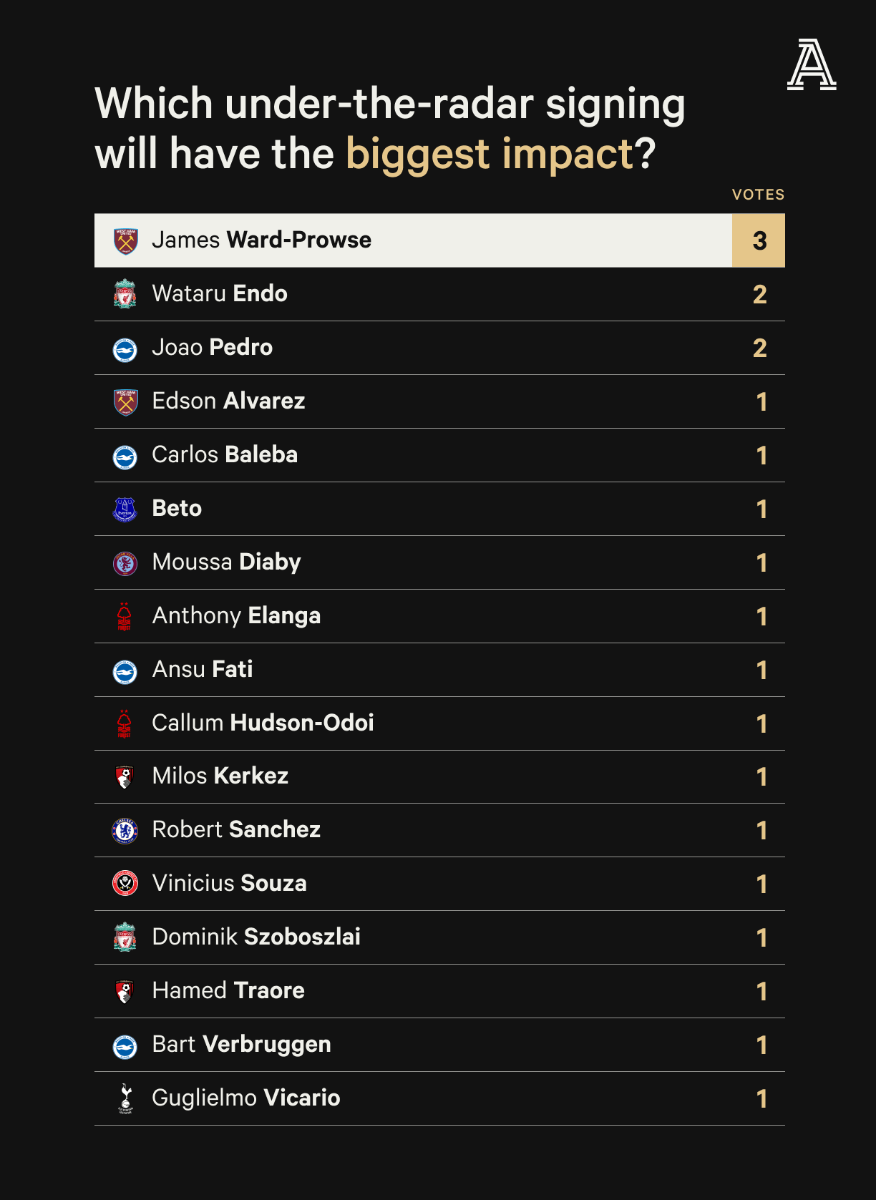The height and width of the screenshot is (1200, 876).
Task: Click Nottingham Forest crest beside Anthony Elanga
Action: tap(125, 616)
